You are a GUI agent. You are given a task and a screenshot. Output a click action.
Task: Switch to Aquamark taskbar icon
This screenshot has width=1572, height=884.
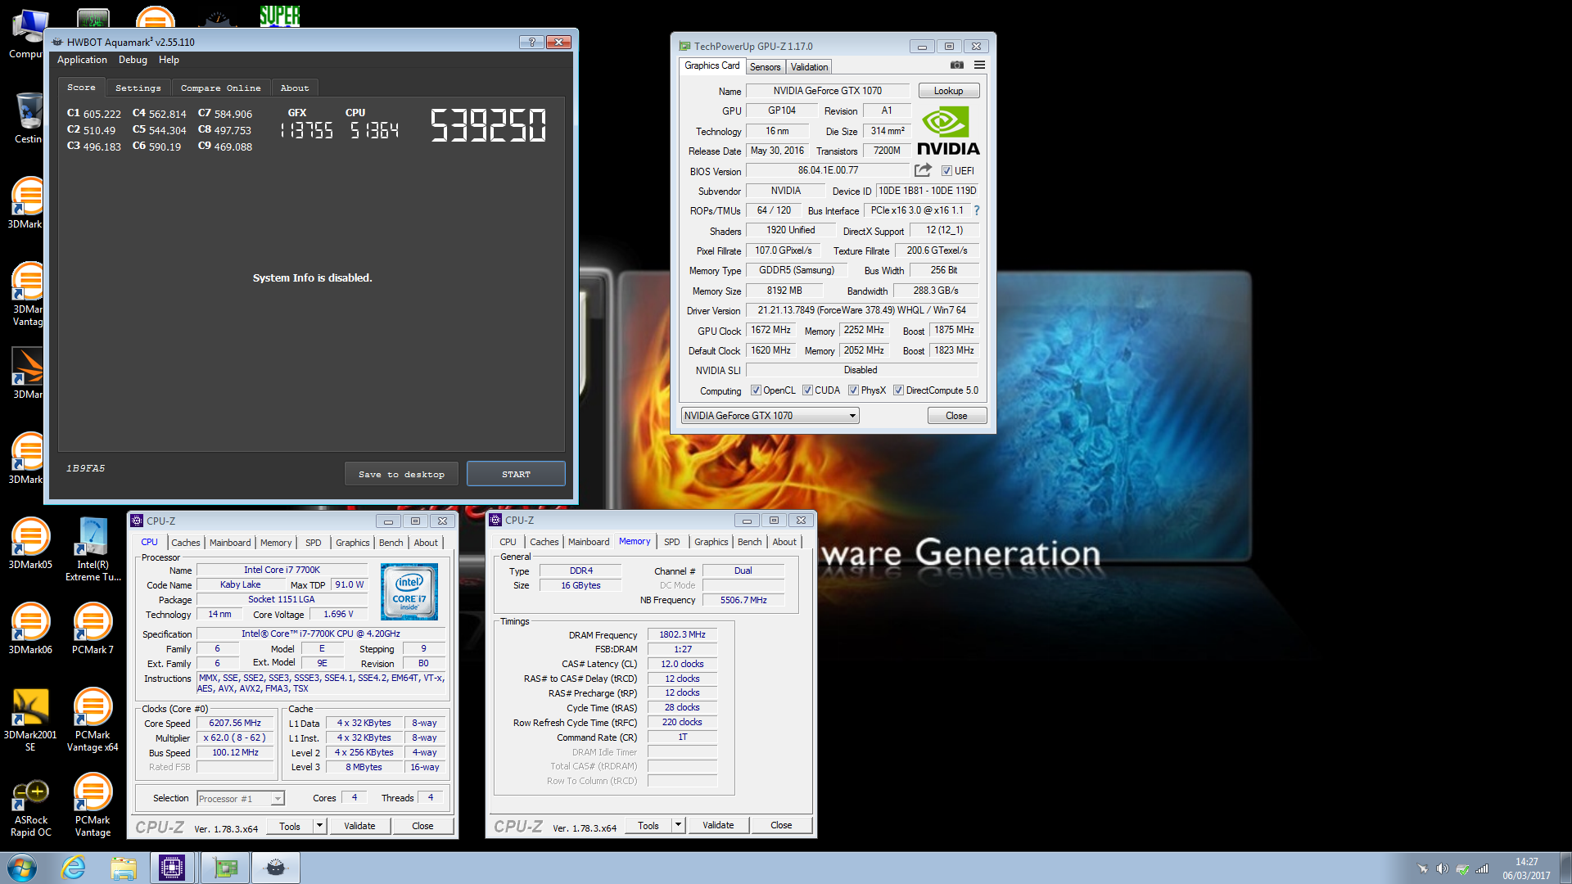click(x=276, y=868)
